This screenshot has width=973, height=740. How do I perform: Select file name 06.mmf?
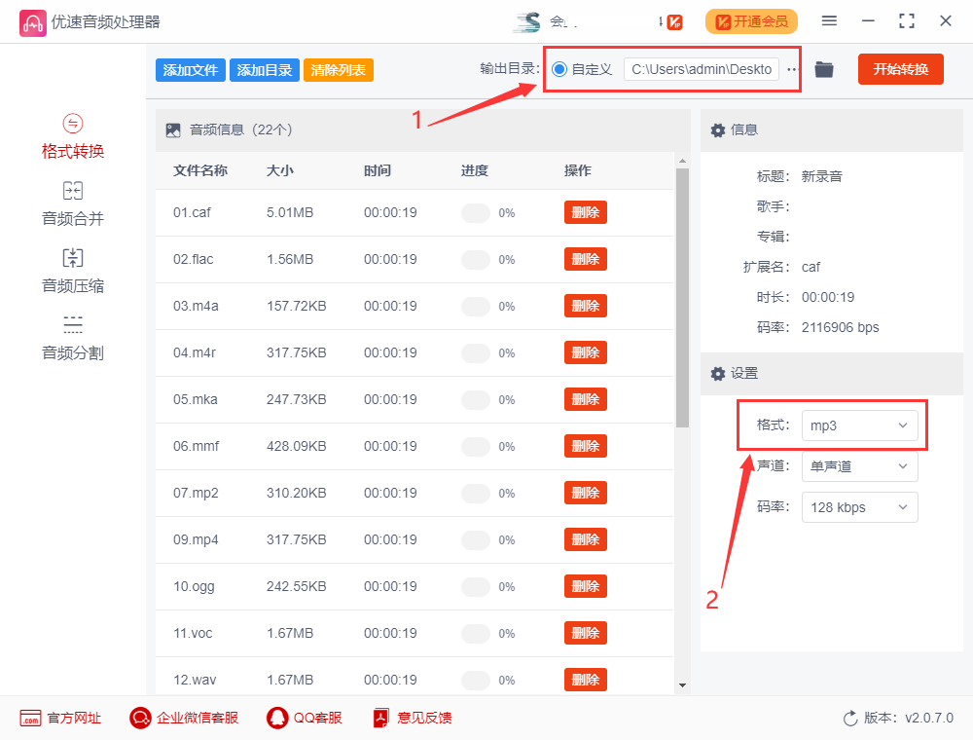click(x=197, y=446)
